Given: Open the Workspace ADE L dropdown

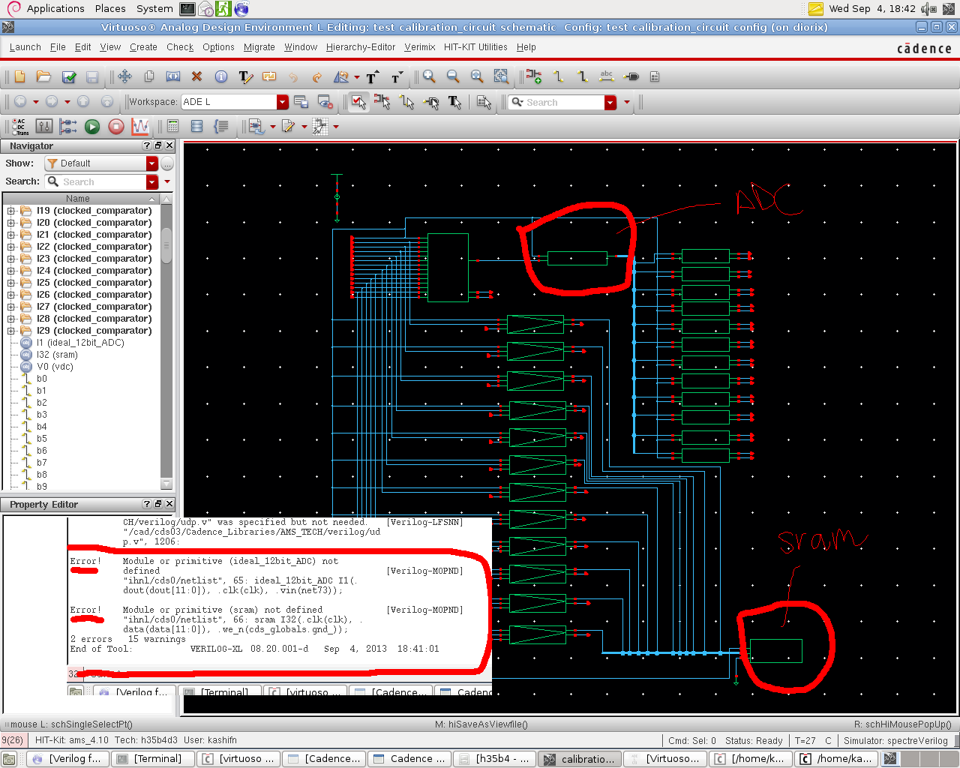Looking at the screenshot, I should tap(283, 102).
